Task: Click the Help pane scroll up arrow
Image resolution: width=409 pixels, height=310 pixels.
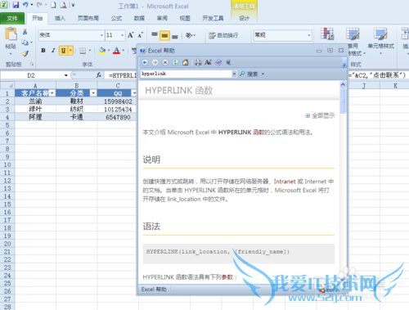Action: point(343,85)
